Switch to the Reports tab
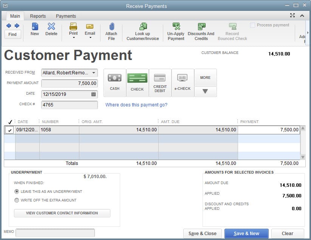Screen dimensions: 311x240 [x=38, y=16]
